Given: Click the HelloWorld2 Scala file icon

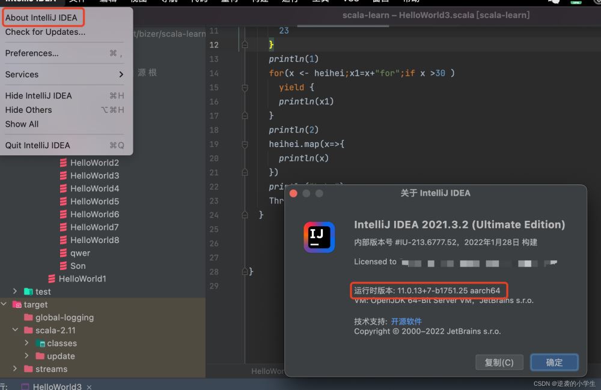Looking at the screenshot, I should point(63,163).
